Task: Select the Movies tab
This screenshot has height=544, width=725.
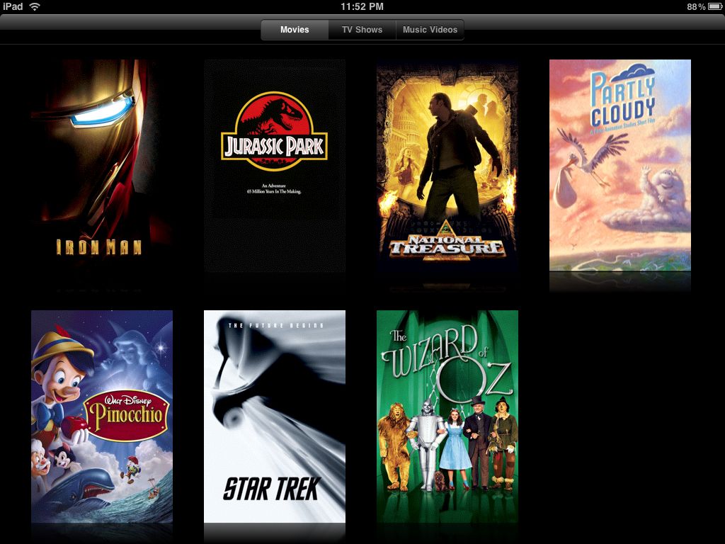Action: pos(295,30)
